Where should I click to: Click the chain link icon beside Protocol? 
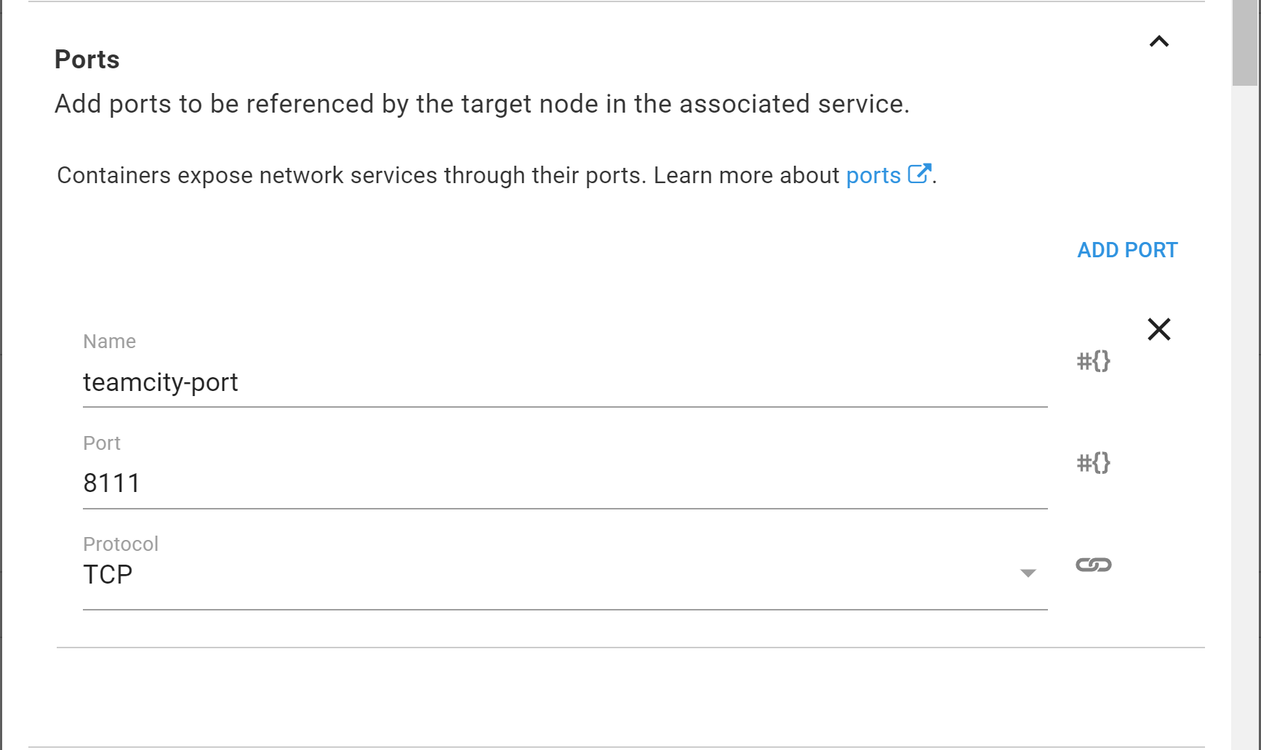point(1093,565)
